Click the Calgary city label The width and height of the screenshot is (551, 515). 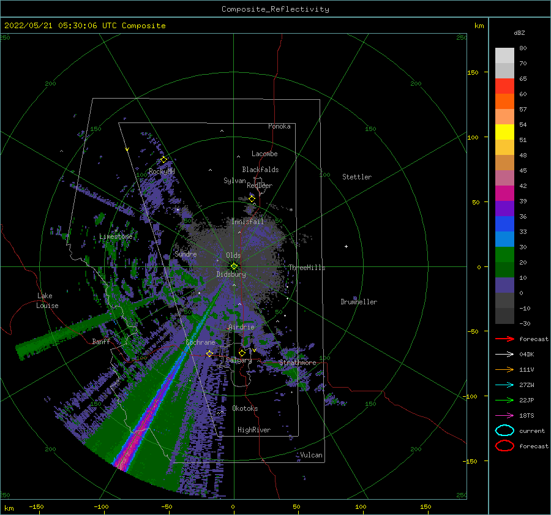click(239, 360)
